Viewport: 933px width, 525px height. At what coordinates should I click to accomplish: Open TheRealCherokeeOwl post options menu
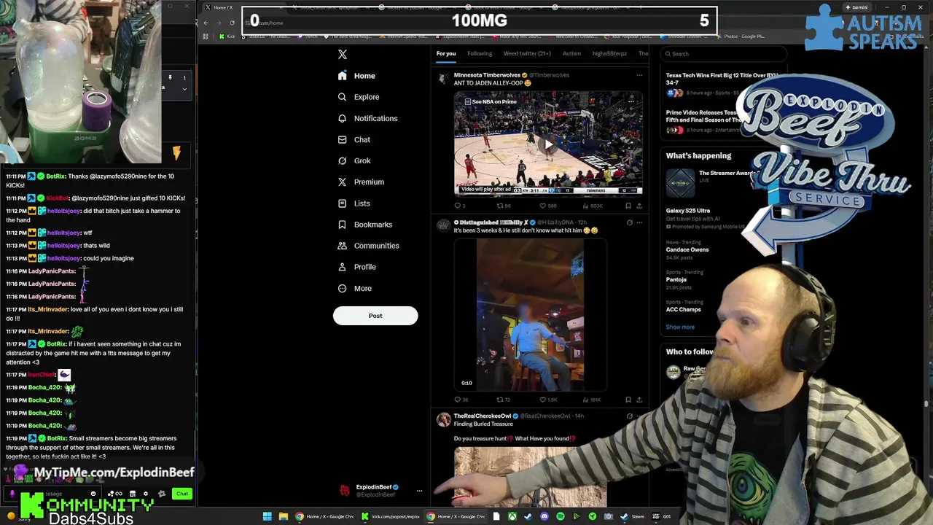639,416
